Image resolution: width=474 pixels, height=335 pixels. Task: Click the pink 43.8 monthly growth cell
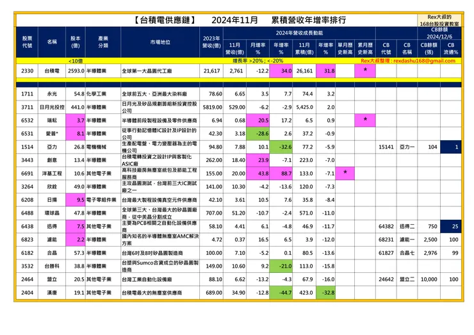point(258,173)
